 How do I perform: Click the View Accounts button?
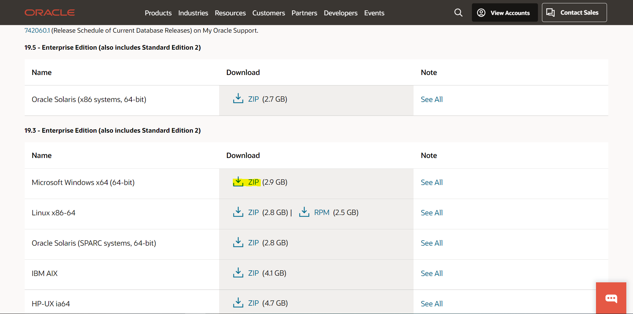(x=505, y=13)
